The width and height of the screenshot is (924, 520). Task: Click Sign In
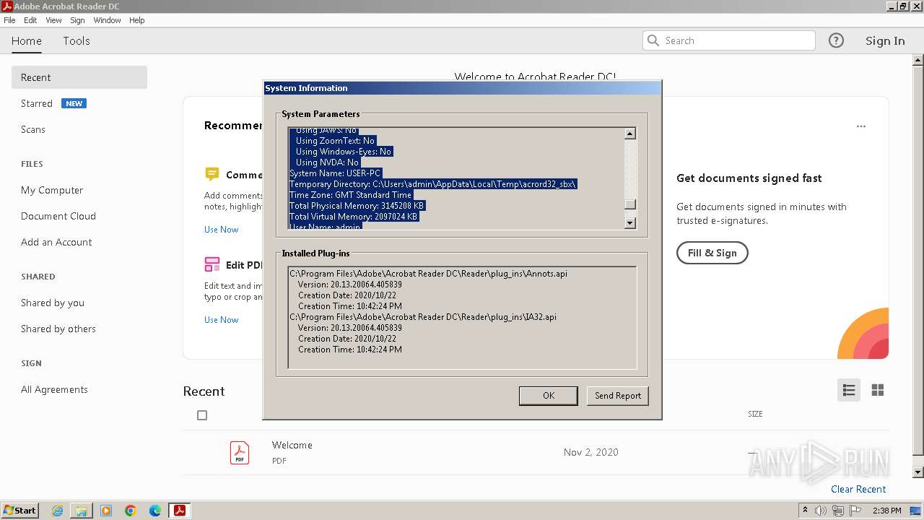[x=885, y=41]
